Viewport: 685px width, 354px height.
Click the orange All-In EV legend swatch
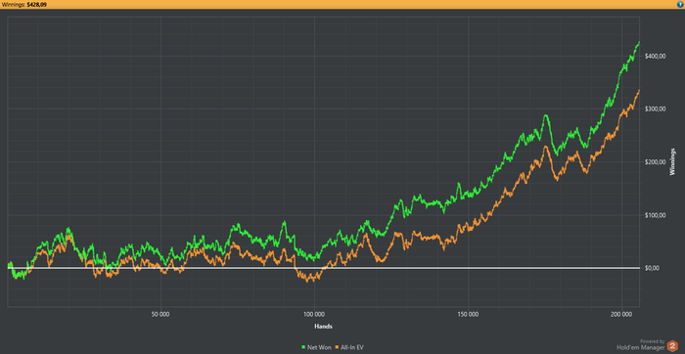(x=336, y=347)
